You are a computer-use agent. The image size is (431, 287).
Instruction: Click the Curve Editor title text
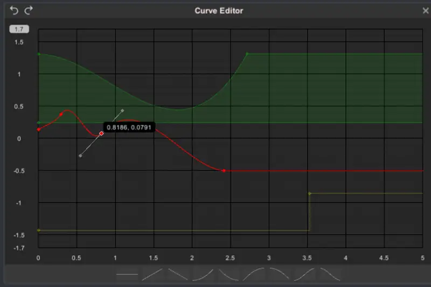coord(219,11)
